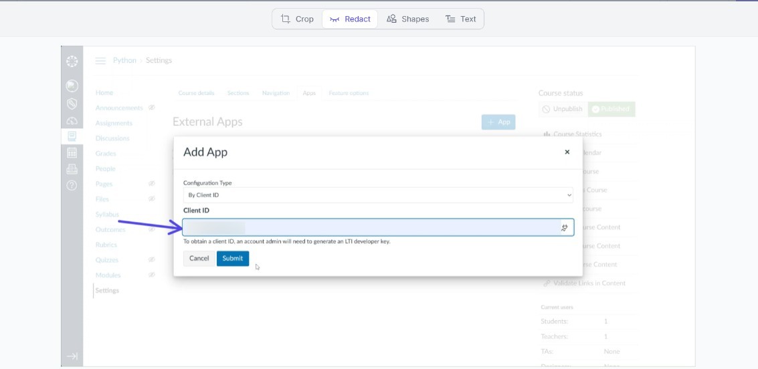
Task: Click hidden-eye icon beside Announcements
Action: [151, 108]
